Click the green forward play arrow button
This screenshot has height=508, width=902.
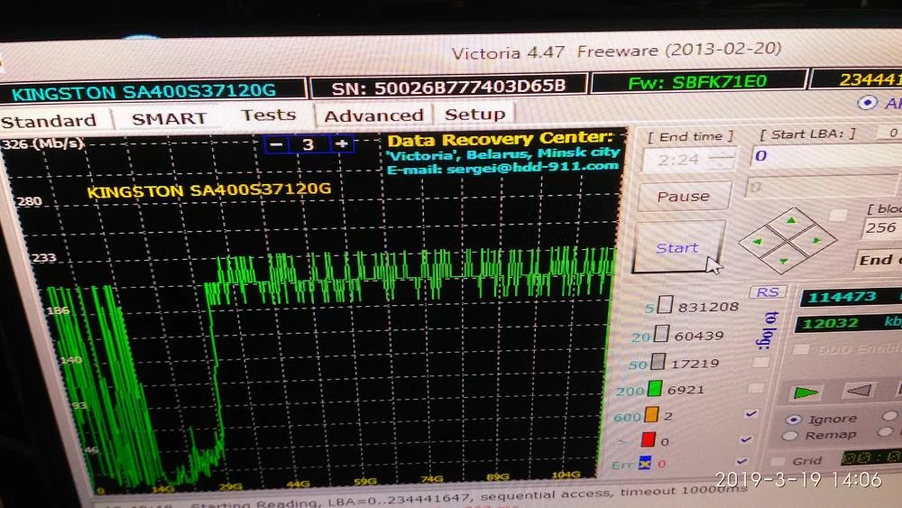click(x=805, y=393)
